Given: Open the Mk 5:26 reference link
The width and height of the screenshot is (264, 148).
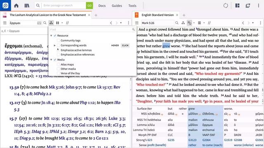Looking at the screenshot, I should pyautogui.click(x=56, y=87).
